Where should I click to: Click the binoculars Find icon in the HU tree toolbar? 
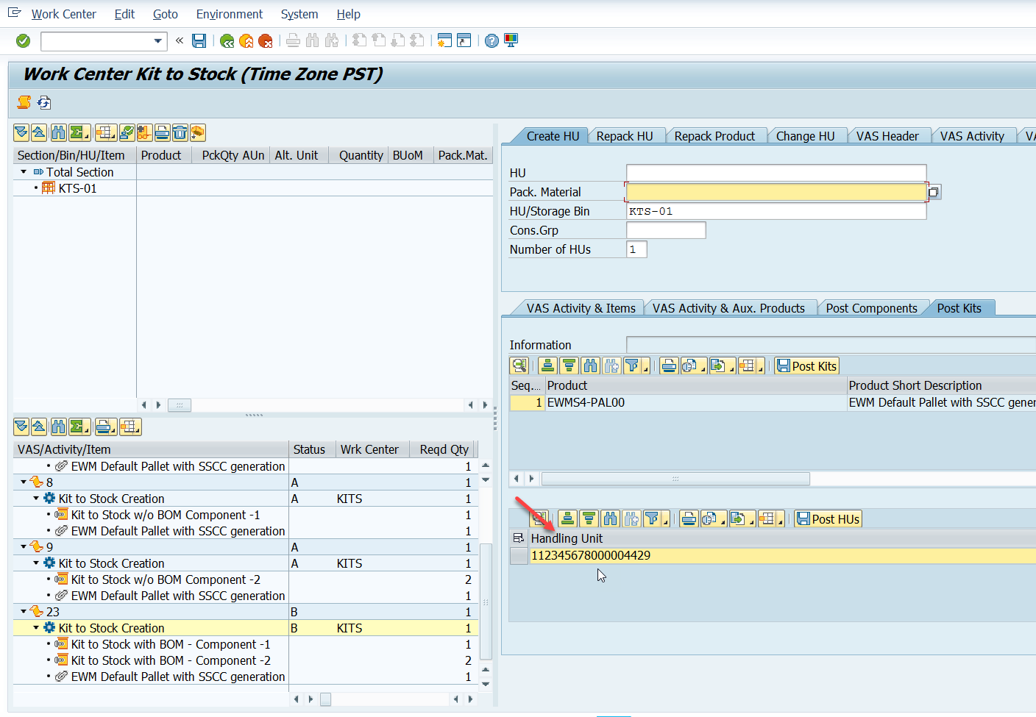[58, 132]
